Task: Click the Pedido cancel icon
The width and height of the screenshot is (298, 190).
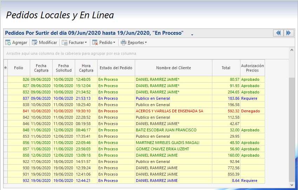Action: click(x=95, y=42)
